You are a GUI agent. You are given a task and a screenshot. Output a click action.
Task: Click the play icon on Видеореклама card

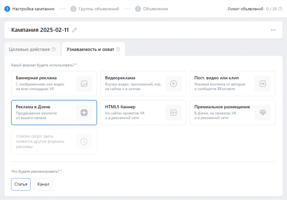173,84
